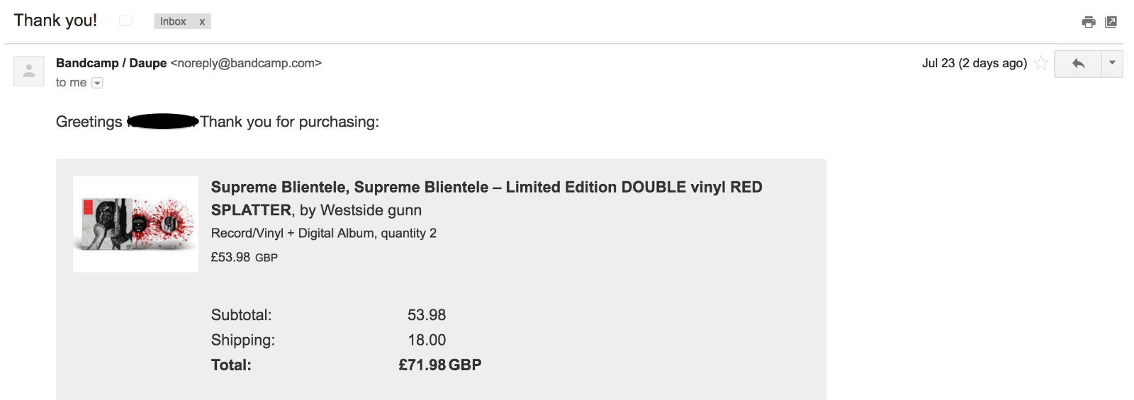The height and width of the screenshot is (400, 1134).
Task: Star this Bandcamp email
Action: (x=1040, y=63)
